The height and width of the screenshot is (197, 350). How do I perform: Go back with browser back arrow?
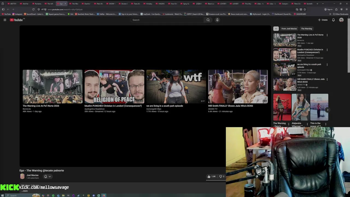[x=8, y=9]
